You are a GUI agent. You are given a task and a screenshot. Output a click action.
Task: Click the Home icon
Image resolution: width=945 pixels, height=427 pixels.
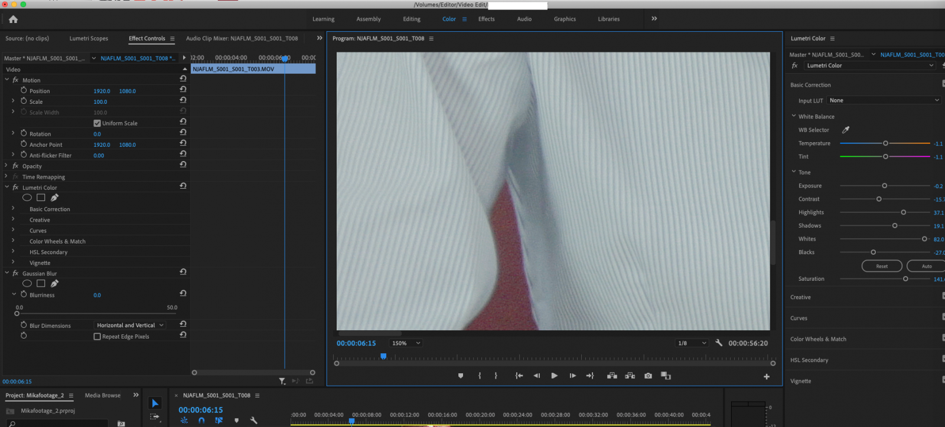[x=13, y=19]
